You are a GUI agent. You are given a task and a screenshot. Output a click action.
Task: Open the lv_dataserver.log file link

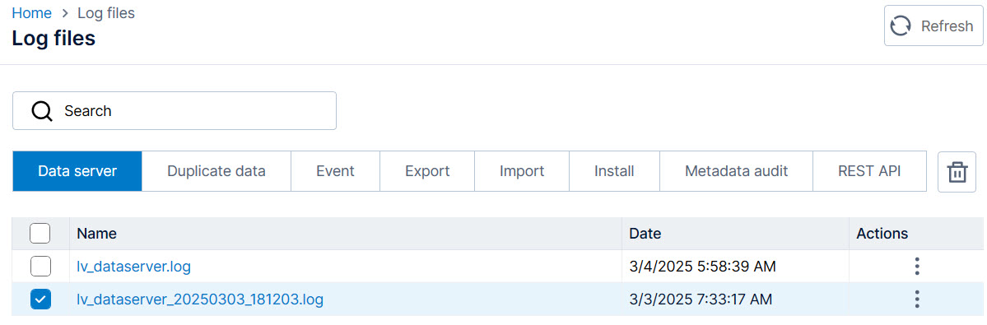[133, 267]
